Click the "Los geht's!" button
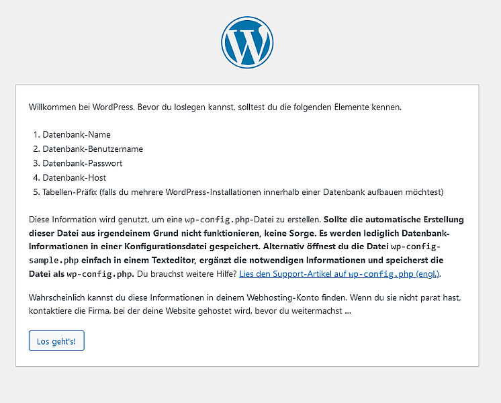 click(56, 341)
